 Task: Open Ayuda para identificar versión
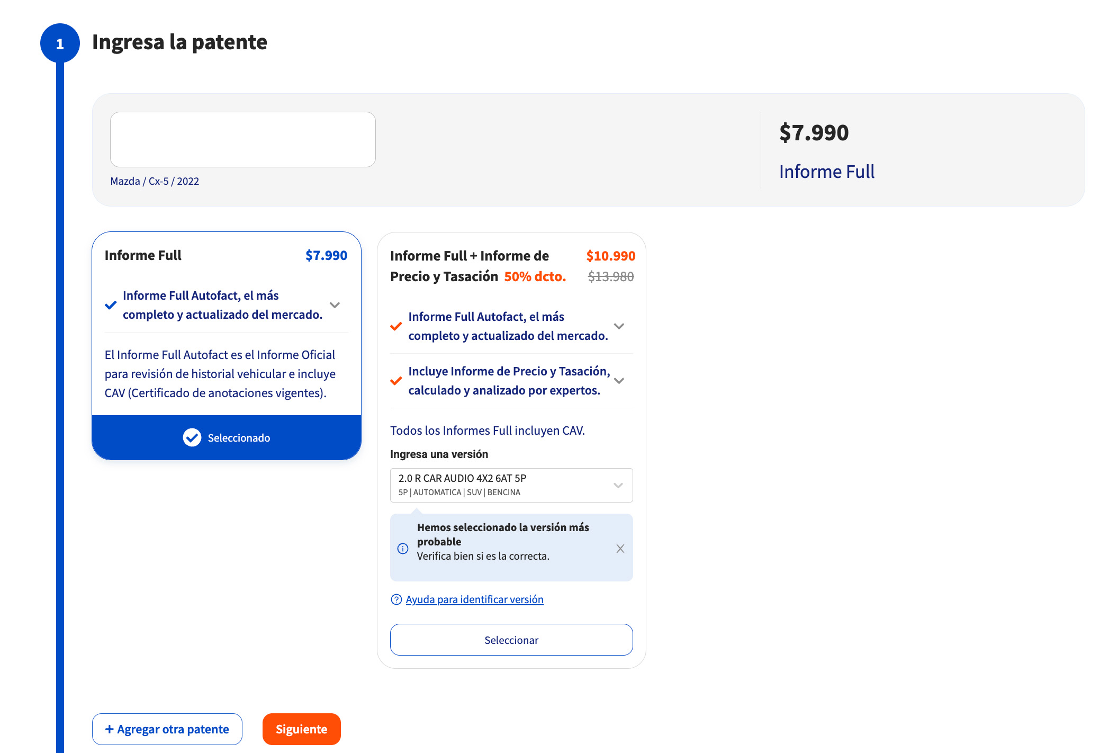click(474, 599)
